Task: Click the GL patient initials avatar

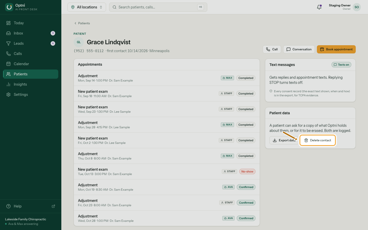Action: [79, 42]
